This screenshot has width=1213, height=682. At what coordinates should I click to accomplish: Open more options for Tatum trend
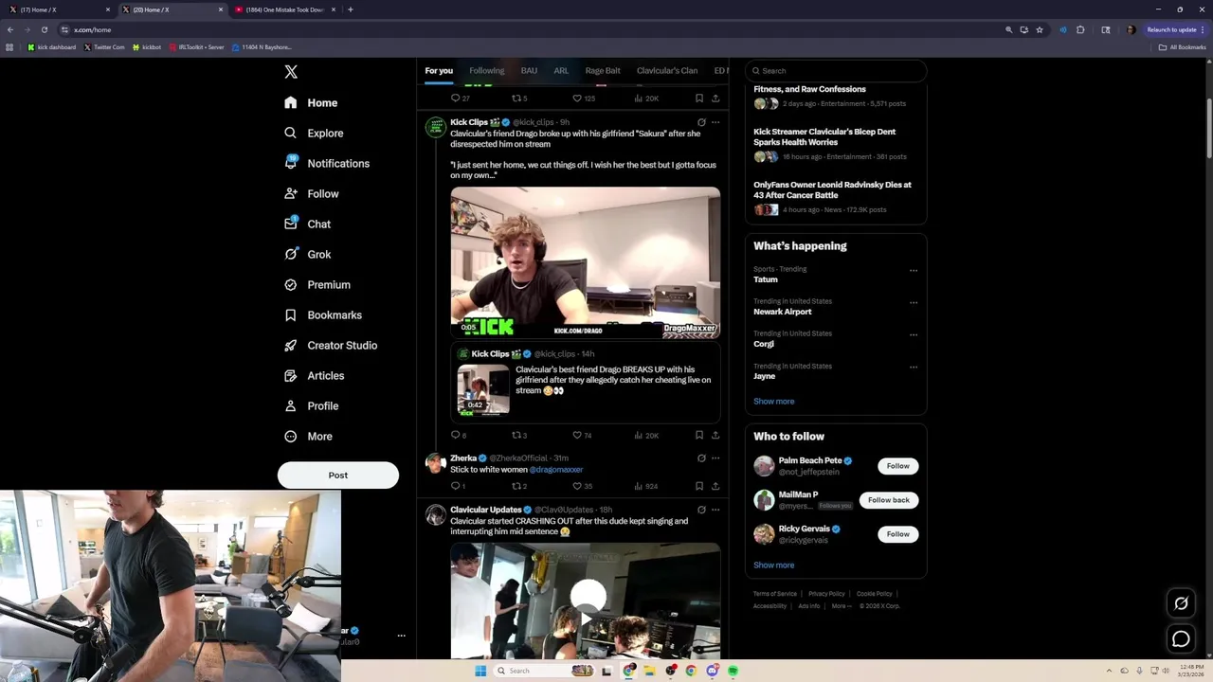click(x=914, y=270)
